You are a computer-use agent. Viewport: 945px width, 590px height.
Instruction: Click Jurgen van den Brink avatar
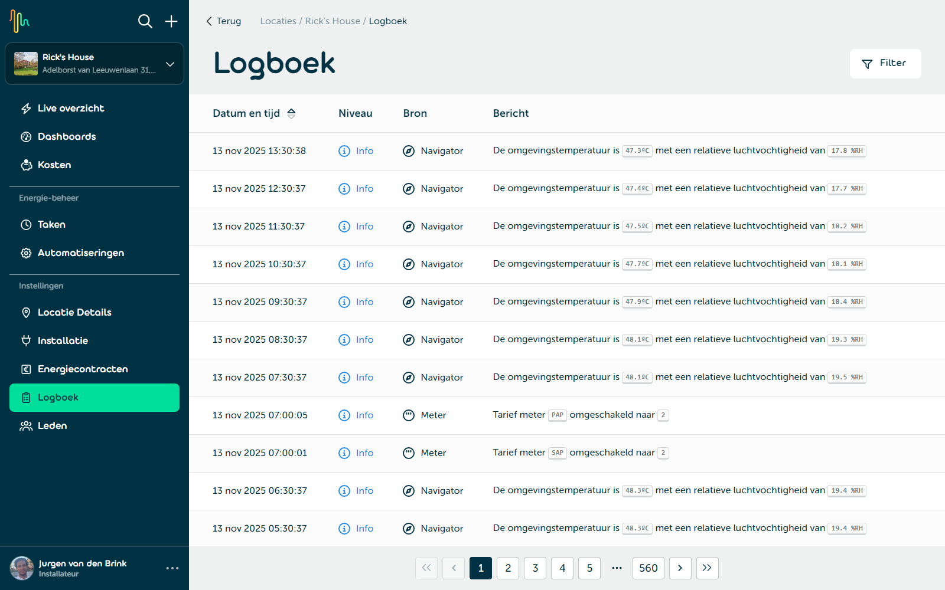pos(22,568)
